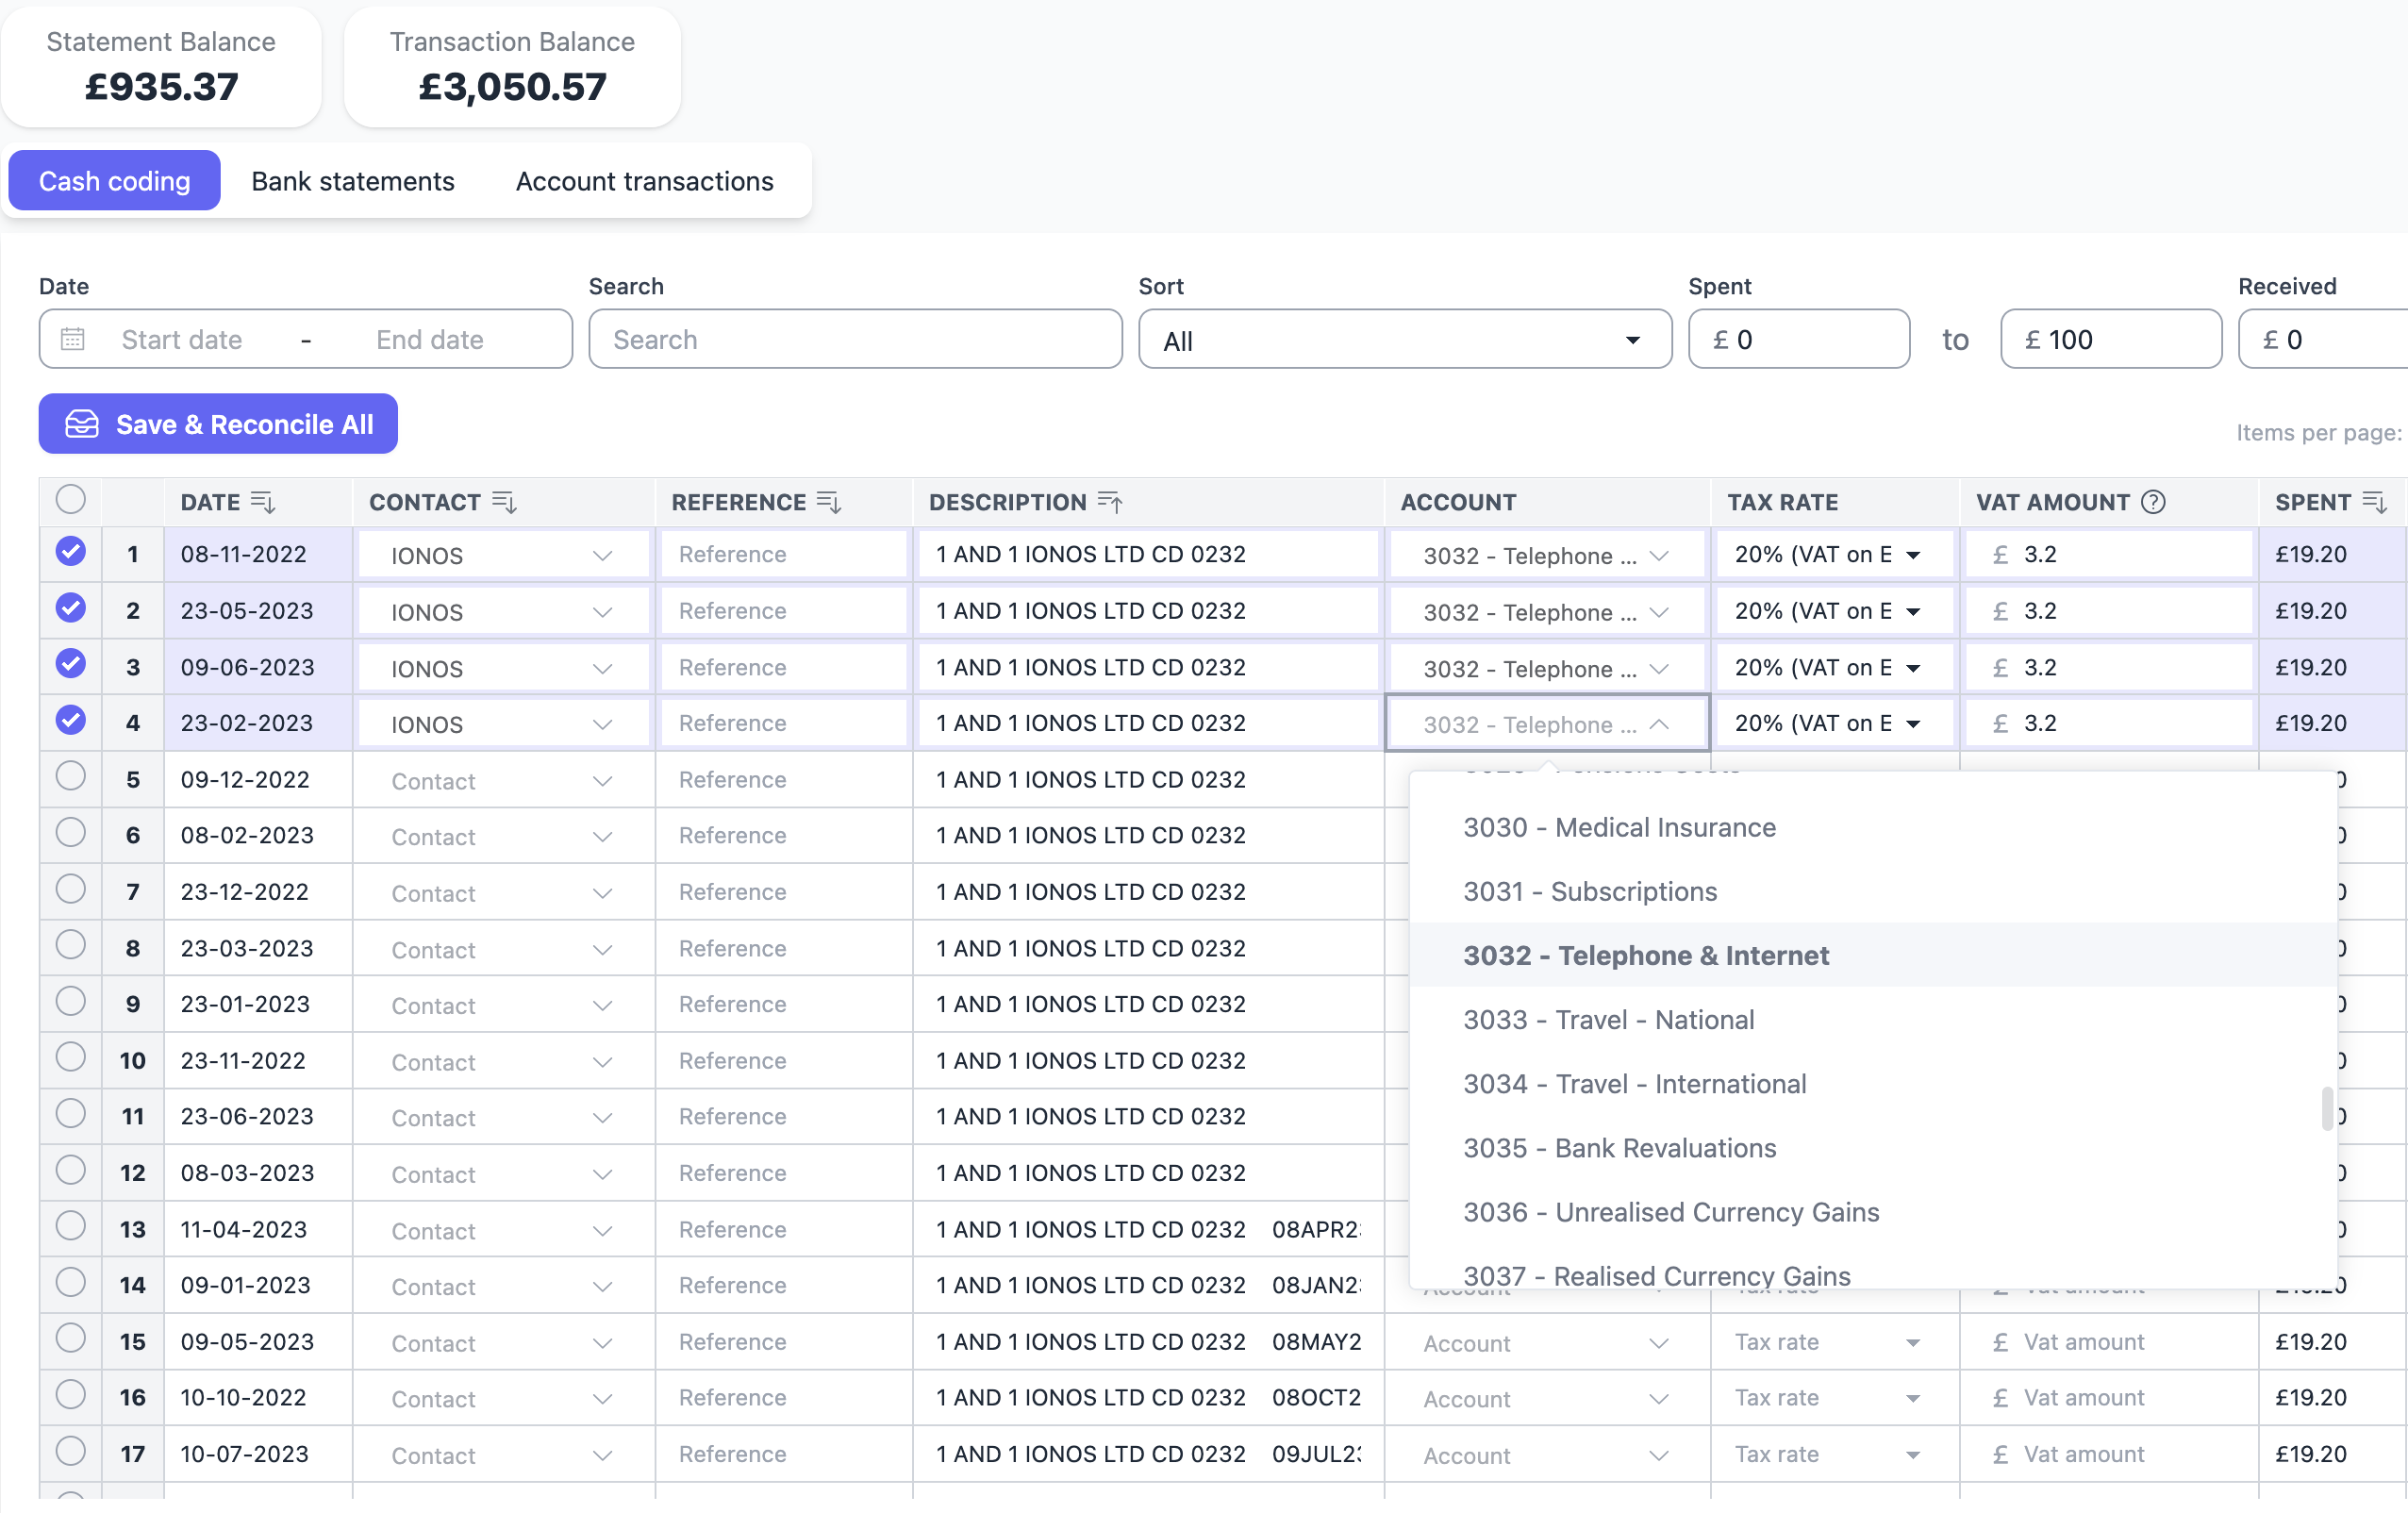The width and height of the screenshot is (2408, 1513).
Task: Click the End date field
Action: 430,339
